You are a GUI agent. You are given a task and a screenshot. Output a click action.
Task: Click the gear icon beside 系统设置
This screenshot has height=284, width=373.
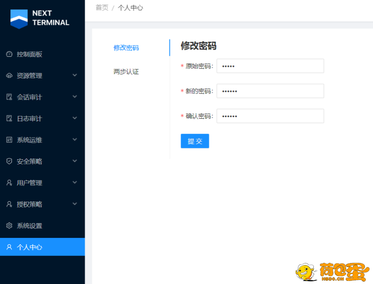9,225
